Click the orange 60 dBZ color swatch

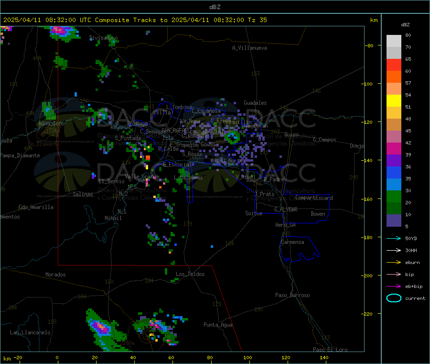point(394,77)
